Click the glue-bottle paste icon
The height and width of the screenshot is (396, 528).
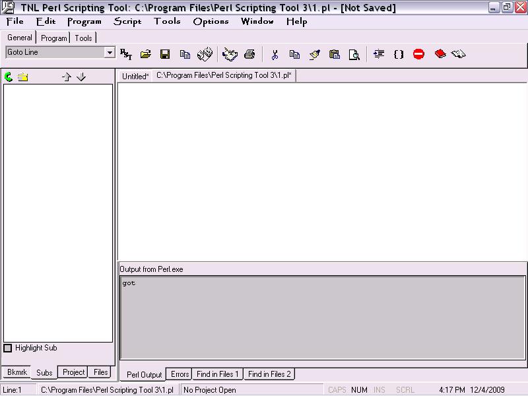(x=315, y=54)
